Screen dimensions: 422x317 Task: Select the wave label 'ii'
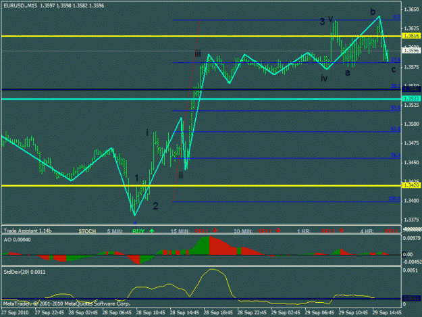pyautogui.click(x=181, y=175)
